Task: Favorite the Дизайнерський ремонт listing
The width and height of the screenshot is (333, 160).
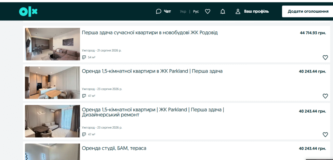Action: (325, 134)
